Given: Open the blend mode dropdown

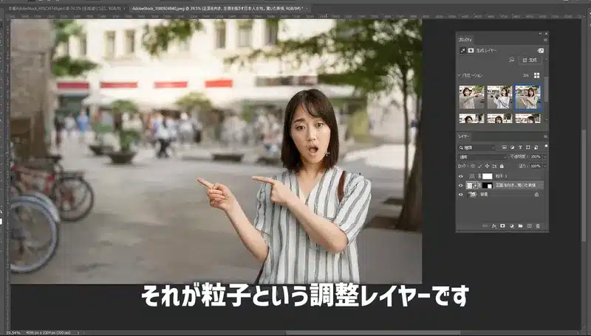Looking at the screenshot, I should pos(482,157).
